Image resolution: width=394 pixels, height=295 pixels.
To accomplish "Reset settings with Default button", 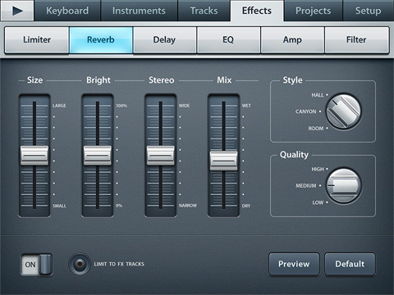I will 350,264.
